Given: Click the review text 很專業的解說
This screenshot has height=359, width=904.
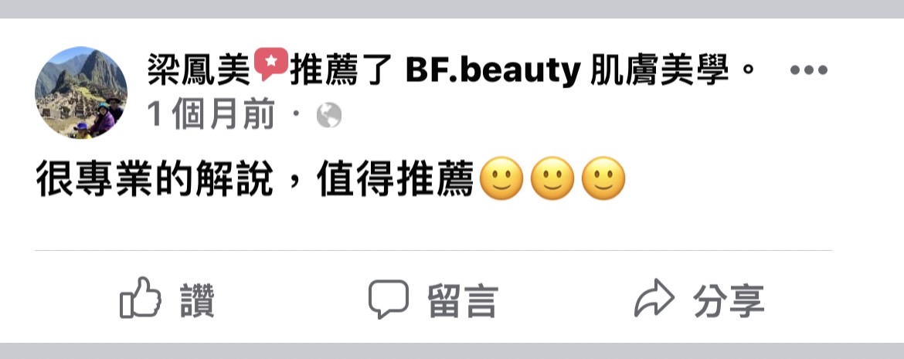Looking at the screenshot, I should pos(155,178).
